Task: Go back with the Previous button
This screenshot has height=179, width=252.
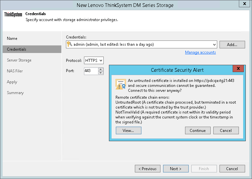Action: click(148, 169)
